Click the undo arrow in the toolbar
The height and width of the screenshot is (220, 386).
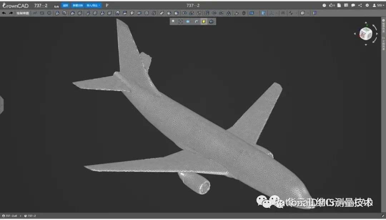4,13
